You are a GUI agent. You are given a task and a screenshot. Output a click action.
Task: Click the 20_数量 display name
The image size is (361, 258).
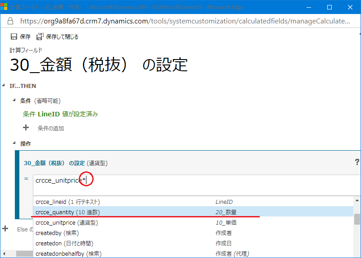click(x=226, y=212)
